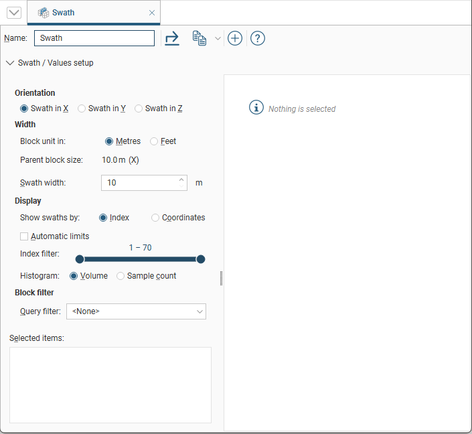Open the Query filter dropdown
The image size is (472, 434).
tap(200, 311)
